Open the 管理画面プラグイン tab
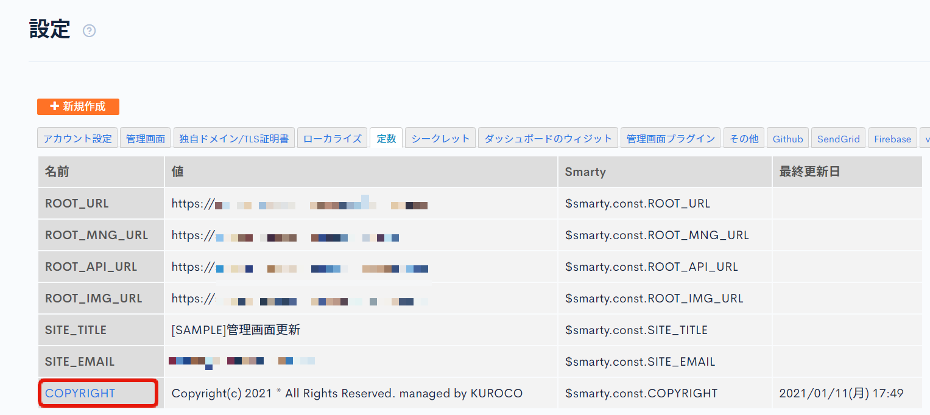Screen dimensions: 930x415 (x=671, y=138)
